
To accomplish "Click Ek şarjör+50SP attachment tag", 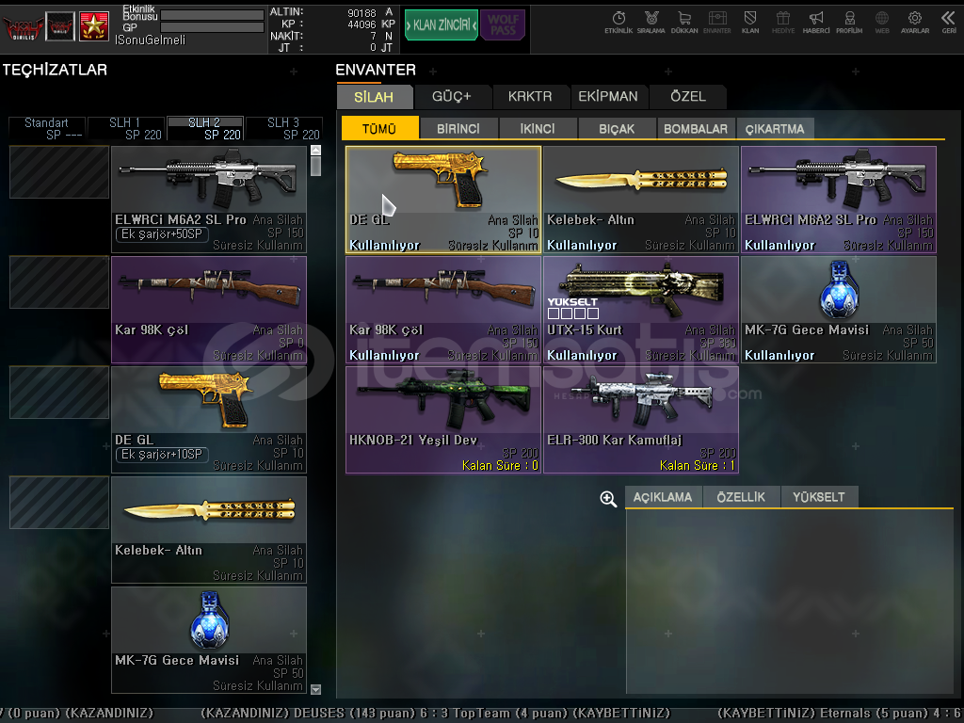I will pyautogui.click(x=162, y=234).
